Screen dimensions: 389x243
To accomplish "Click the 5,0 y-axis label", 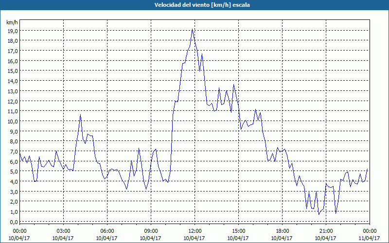I will 14,172.
